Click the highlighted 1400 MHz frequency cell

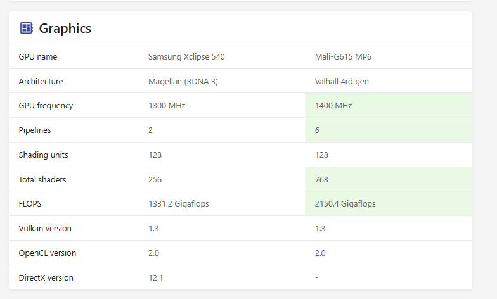[x=388, y=106]
